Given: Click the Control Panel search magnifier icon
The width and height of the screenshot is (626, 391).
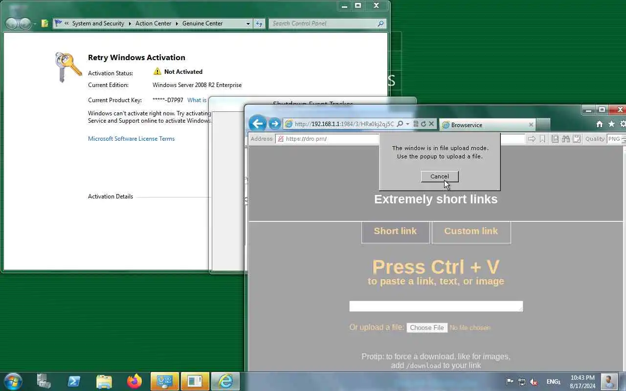Looking at the screenshot, I should click(x=380, y=23).
